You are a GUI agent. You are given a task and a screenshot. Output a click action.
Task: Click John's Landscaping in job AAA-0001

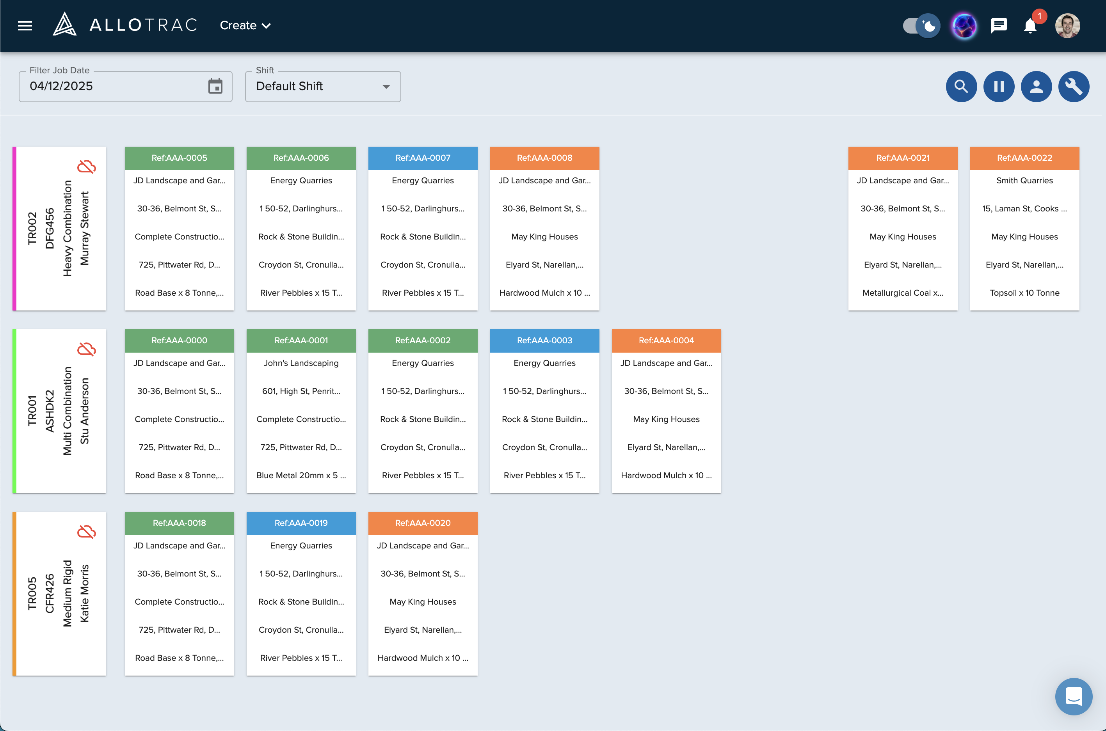pos(301,363)
